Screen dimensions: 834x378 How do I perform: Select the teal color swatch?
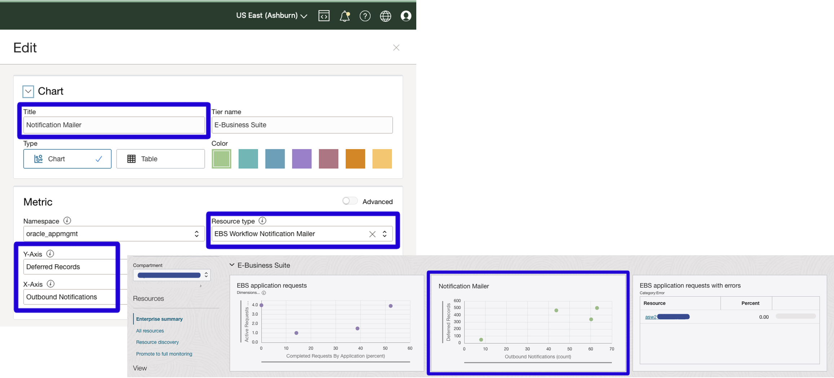(x=248, y=159)
